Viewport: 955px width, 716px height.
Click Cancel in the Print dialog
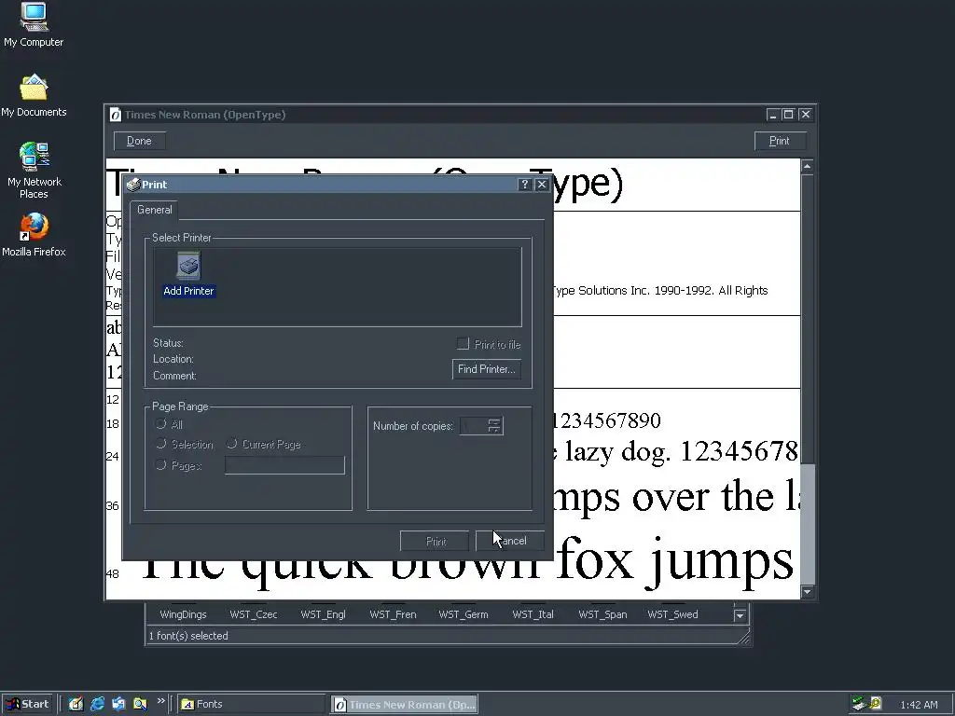coord(510,541)
